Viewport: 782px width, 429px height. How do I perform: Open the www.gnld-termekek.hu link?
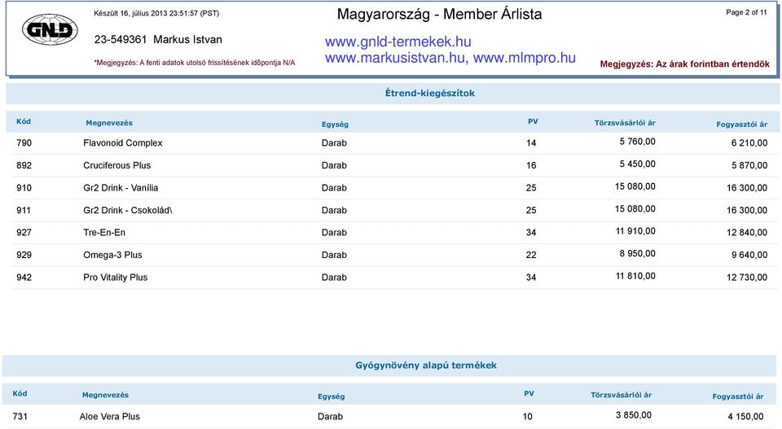[x=398, y=42]
